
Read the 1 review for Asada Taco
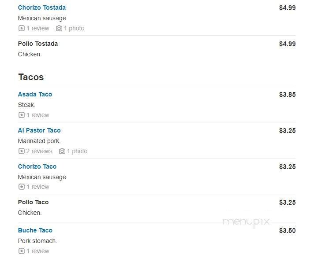[x=38, y=115]
